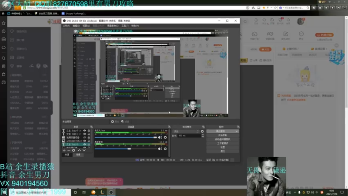Move selected source down
Screen dimensions: 348x196
pos(84,150)
